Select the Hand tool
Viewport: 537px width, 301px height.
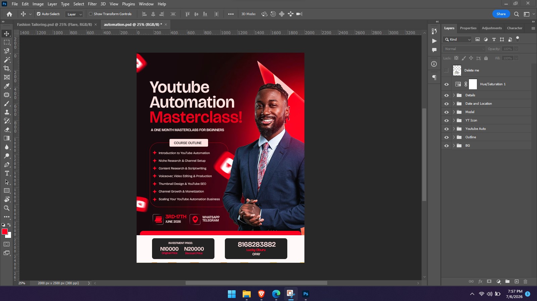pyautogui.click(x=7, y=199)
